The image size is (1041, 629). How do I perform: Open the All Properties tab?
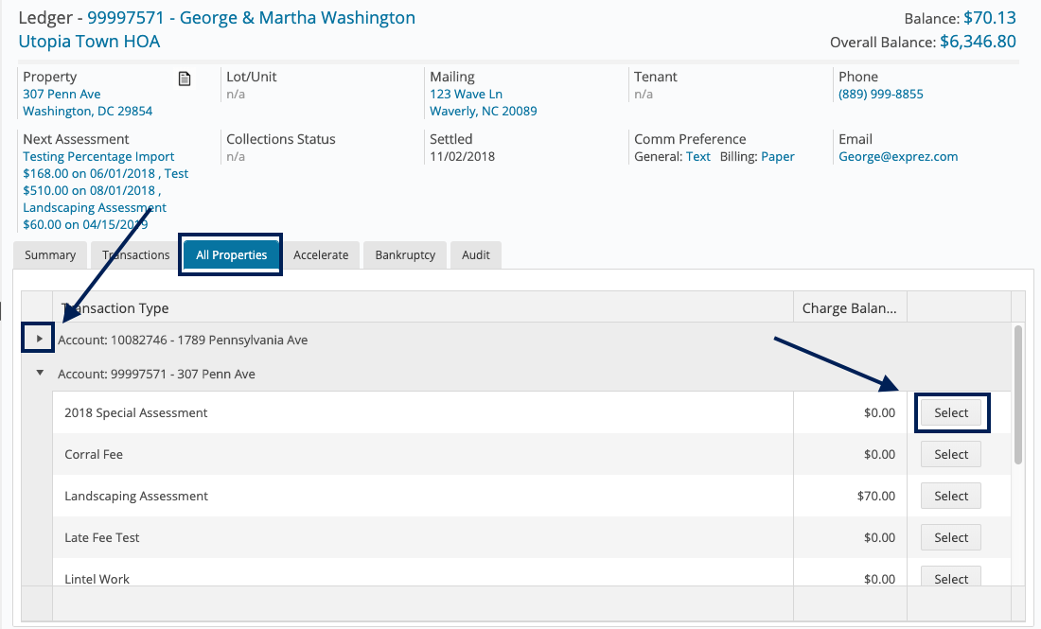(x=231, y=254)
